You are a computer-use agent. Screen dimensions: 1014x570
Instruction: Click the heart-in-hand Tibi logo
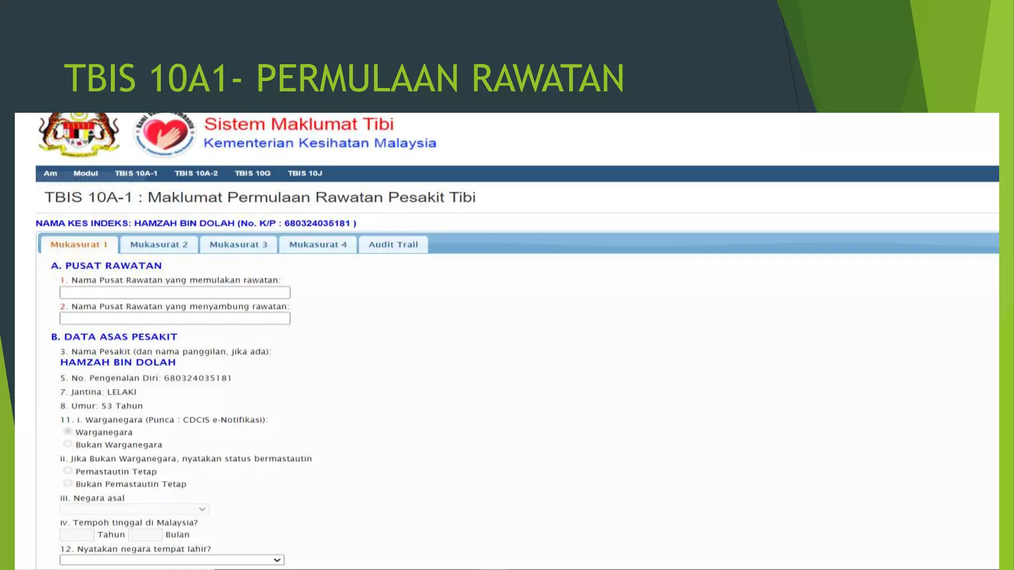click(x=165, y=134)
